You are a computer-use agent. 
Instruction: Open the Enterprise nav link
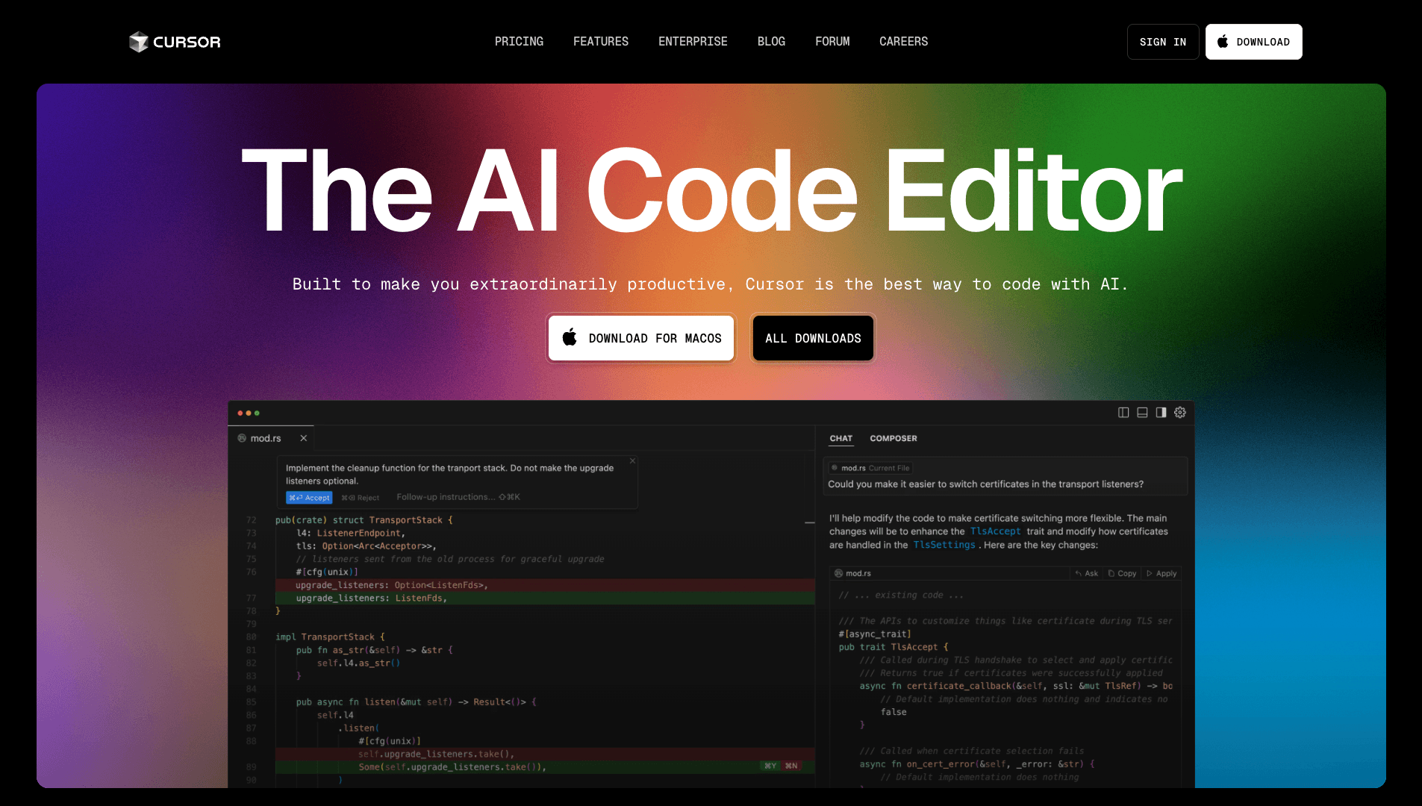coord(693,42)
